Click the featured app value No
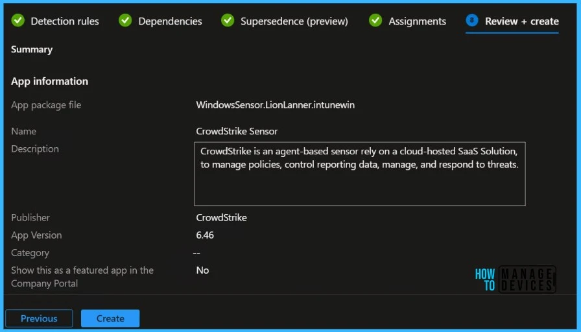 pyautogui.click(x=202, y=270)
